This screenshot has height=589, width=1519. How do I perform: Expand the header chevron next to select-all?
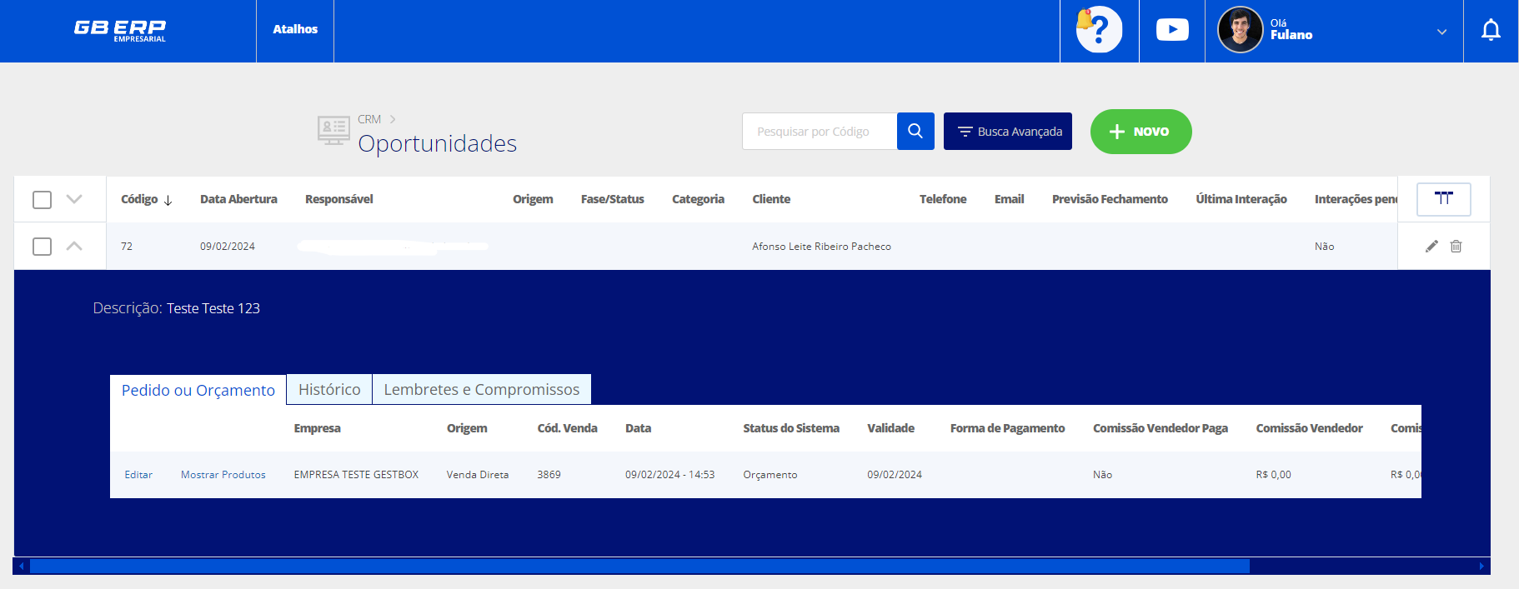[x=74, y=199]
